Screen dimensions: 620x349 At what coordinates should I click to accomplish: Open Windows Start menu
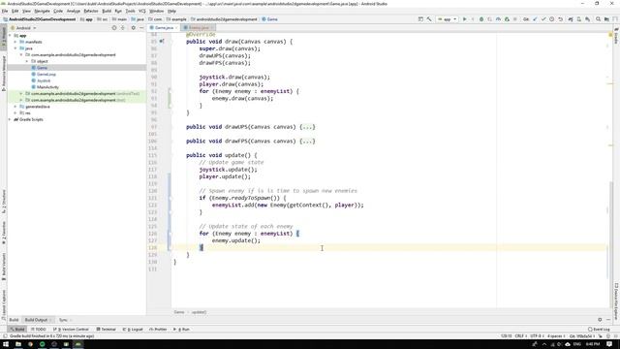pos(6,344)
